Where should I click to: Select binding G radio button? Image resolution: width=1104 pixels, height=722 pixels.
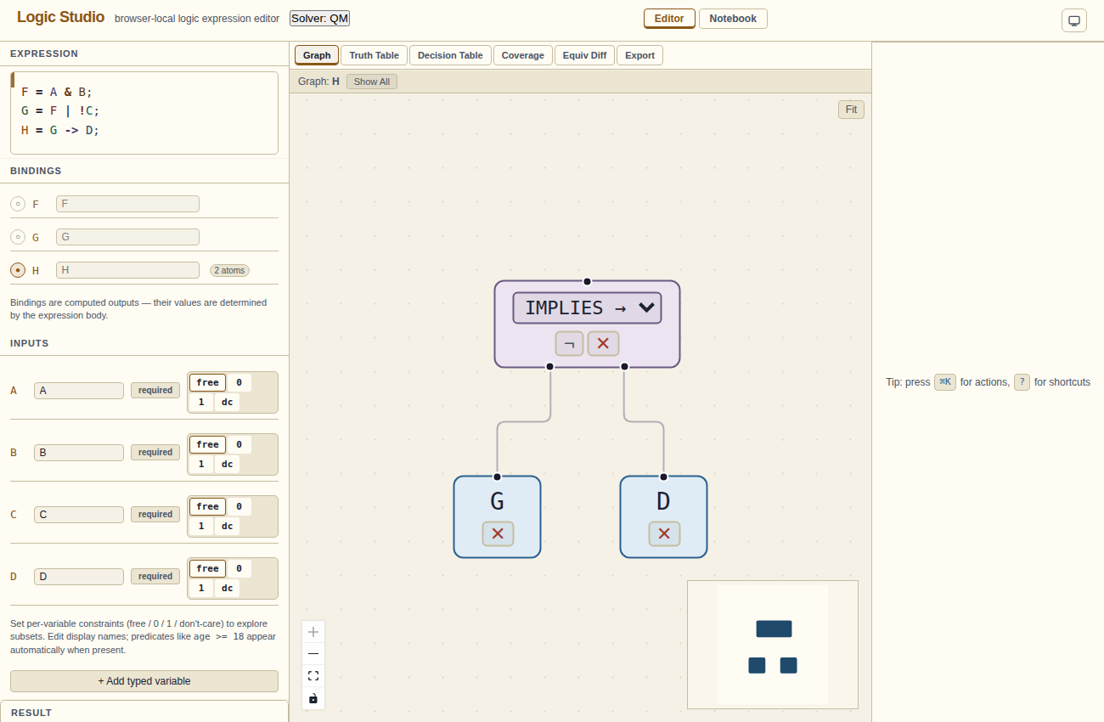pyautogui.click(x=18, y=237)
